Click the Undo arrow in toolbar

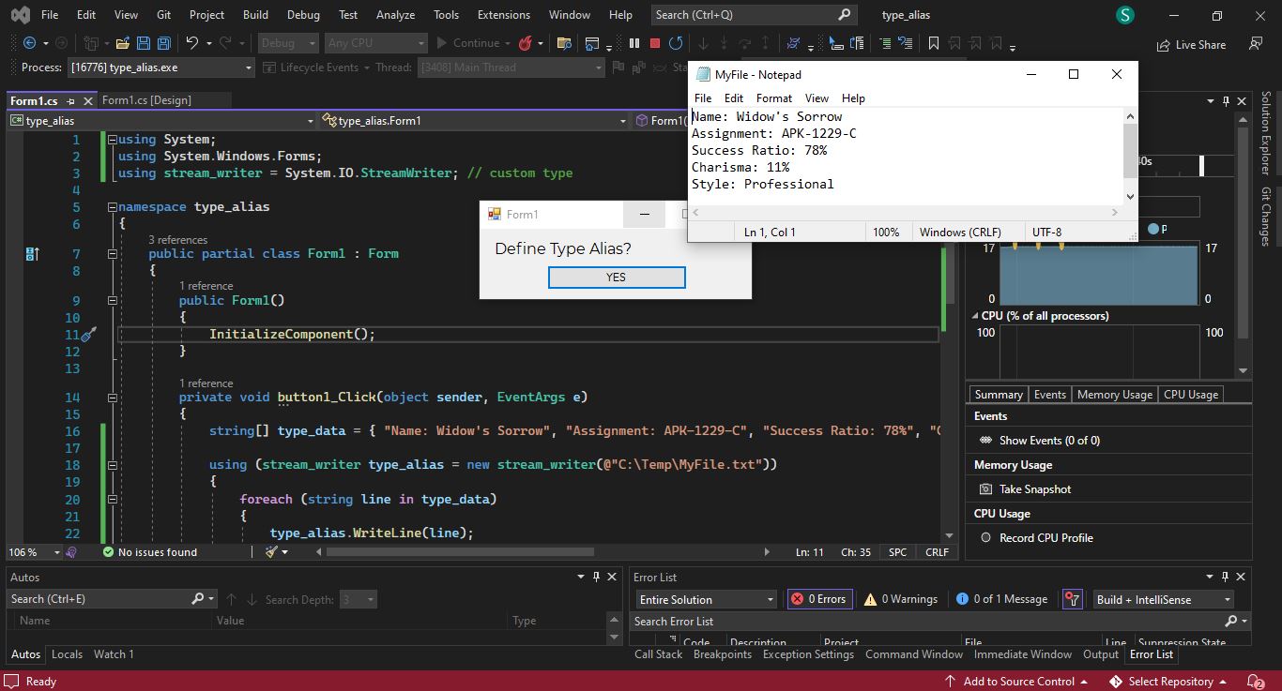tap(192, 43)
